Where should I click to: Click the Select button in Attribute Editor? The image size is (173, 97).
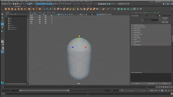pos(137,84)
